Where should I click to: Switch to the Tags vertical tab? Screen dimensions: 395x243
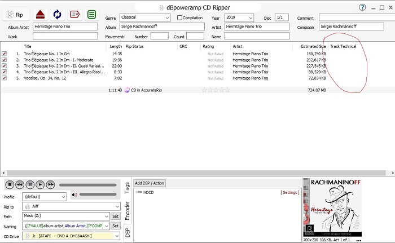(127, 188)
